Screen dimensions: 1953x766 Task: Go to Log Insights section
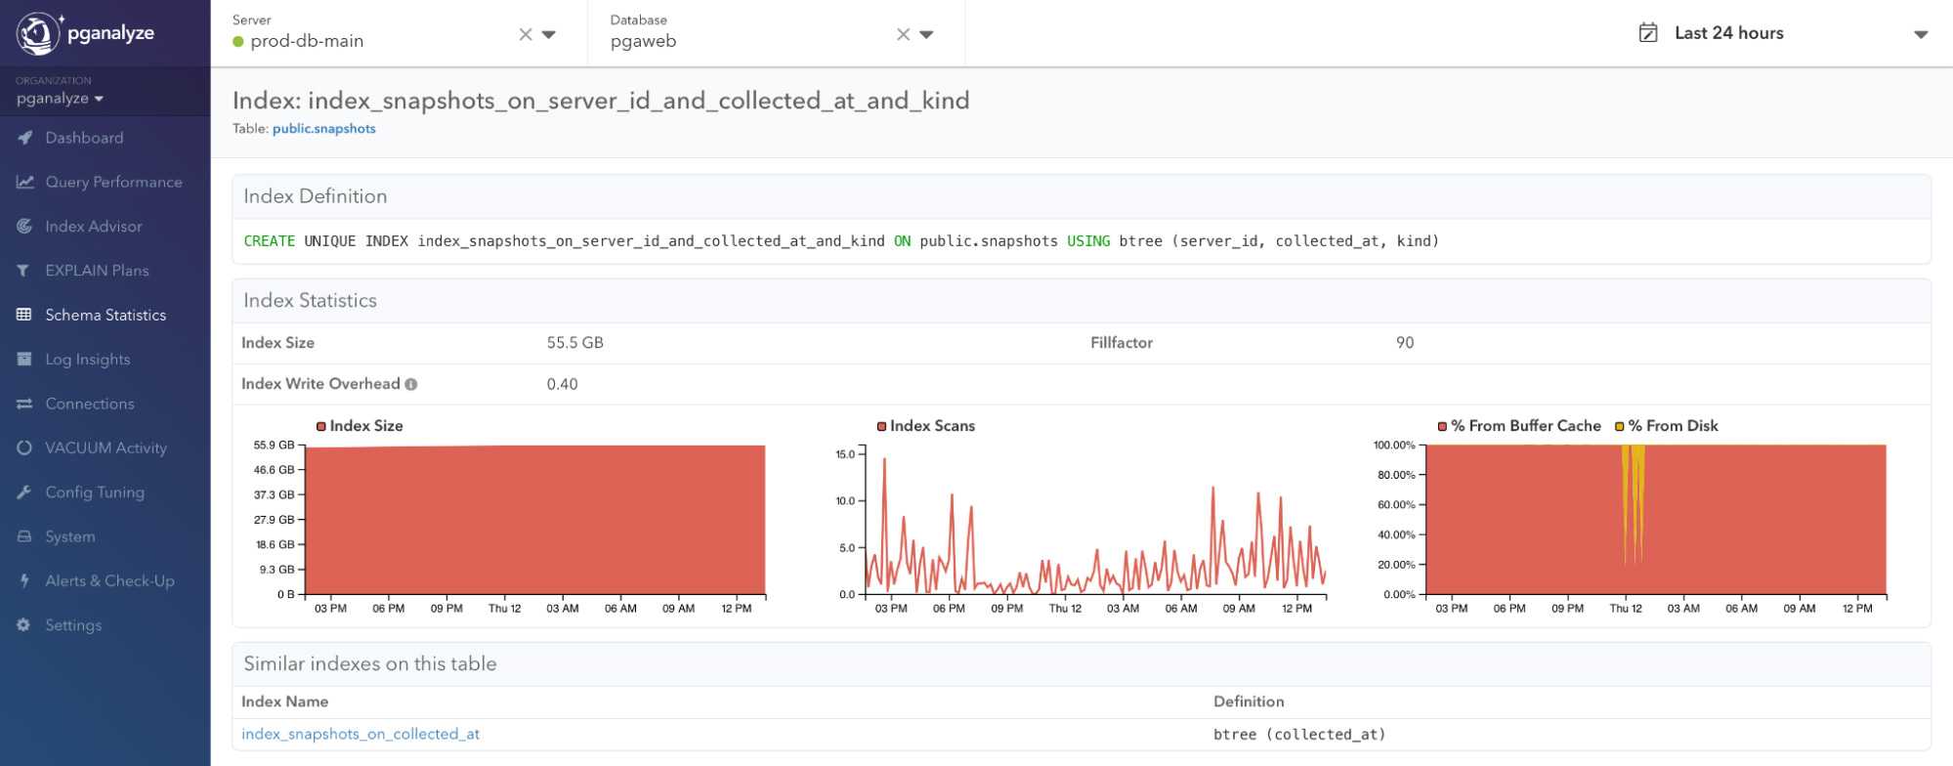pyautogui.click(x=88, y=360)
